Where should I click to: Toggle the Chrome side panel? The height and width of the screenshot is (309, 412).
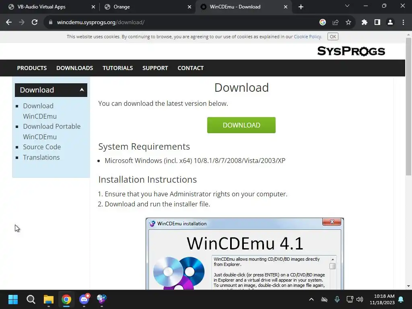377,23
